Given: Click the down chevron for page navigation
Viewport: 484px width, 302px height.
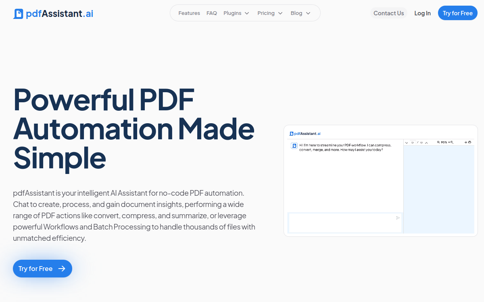Looking at the screenshot, I should (407, 143).
